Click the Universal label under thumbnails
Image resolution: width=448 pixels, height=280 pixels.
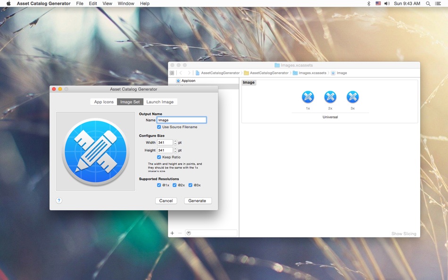click(330, 117)
